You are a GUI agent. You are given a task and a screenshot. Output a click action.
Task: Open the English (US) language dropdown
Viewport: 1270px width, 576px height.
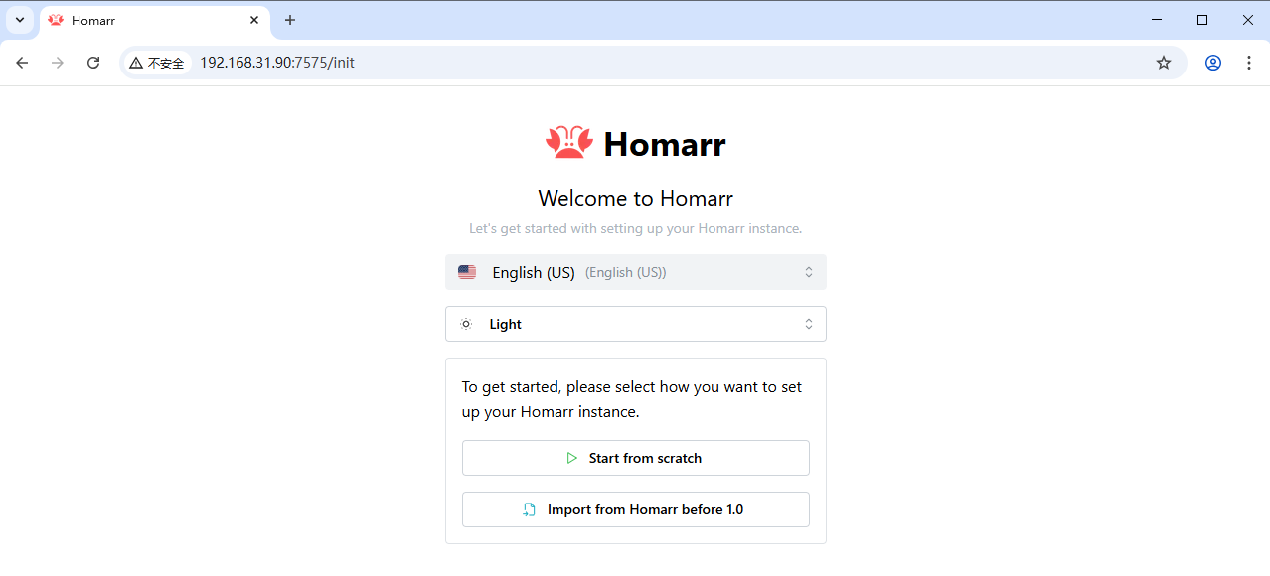(x=636, y=272)
